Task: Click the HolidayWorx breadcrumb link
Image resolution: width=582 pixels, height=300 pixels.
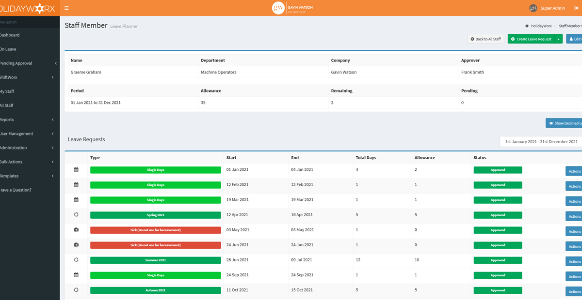Action: (542, 26)
